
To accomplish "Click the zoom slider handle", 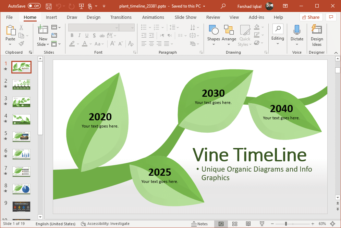I will click(x=286, y=224).
